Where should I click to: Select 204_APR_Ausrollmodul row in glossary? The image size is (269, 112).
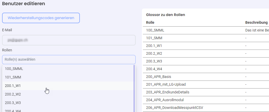(206, 100)
